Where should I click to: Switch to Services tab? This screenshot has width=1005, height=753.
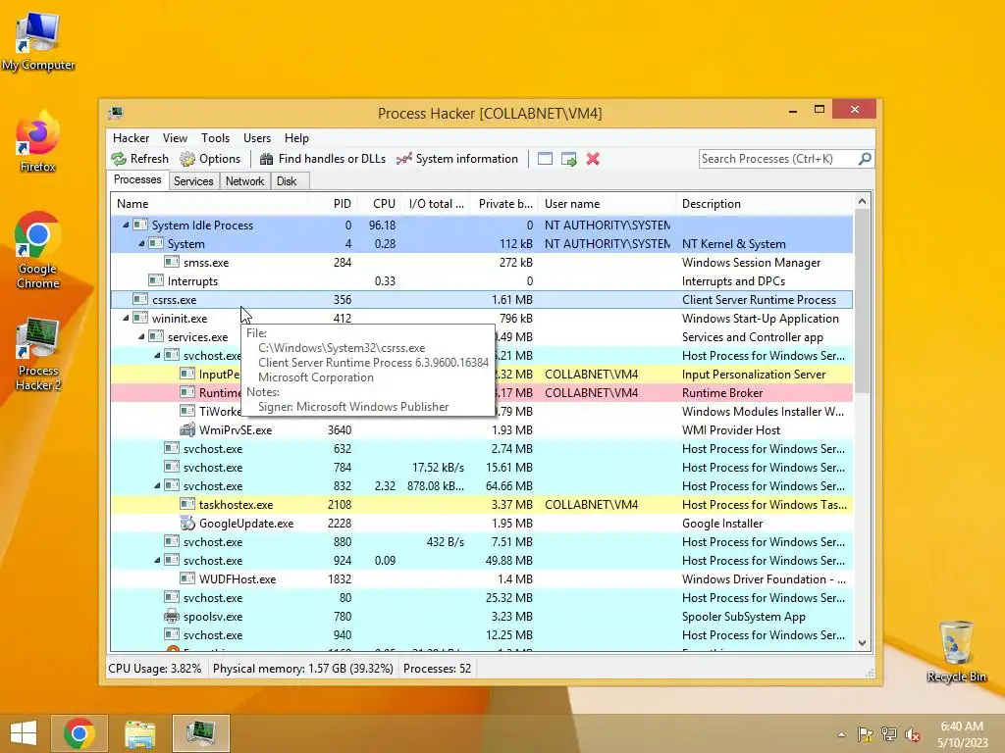(x=193, y=181)
